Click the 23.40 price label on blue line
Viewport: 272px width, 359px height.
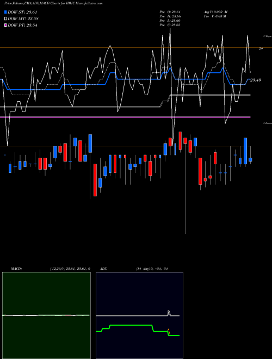(256, 80)
